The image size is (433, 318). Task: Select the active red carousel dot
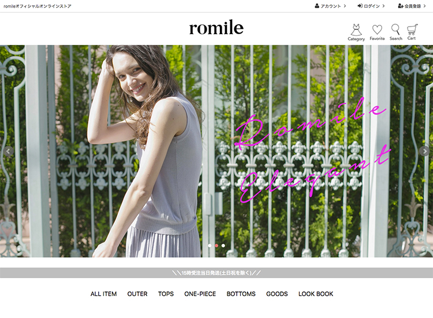click(216, 246)
